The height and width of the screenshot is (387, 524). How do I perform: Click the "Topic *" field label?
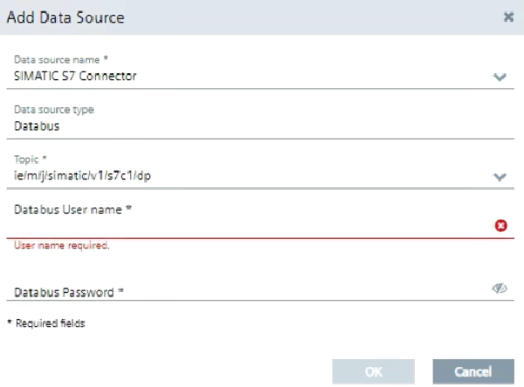[x=30, y=160]
